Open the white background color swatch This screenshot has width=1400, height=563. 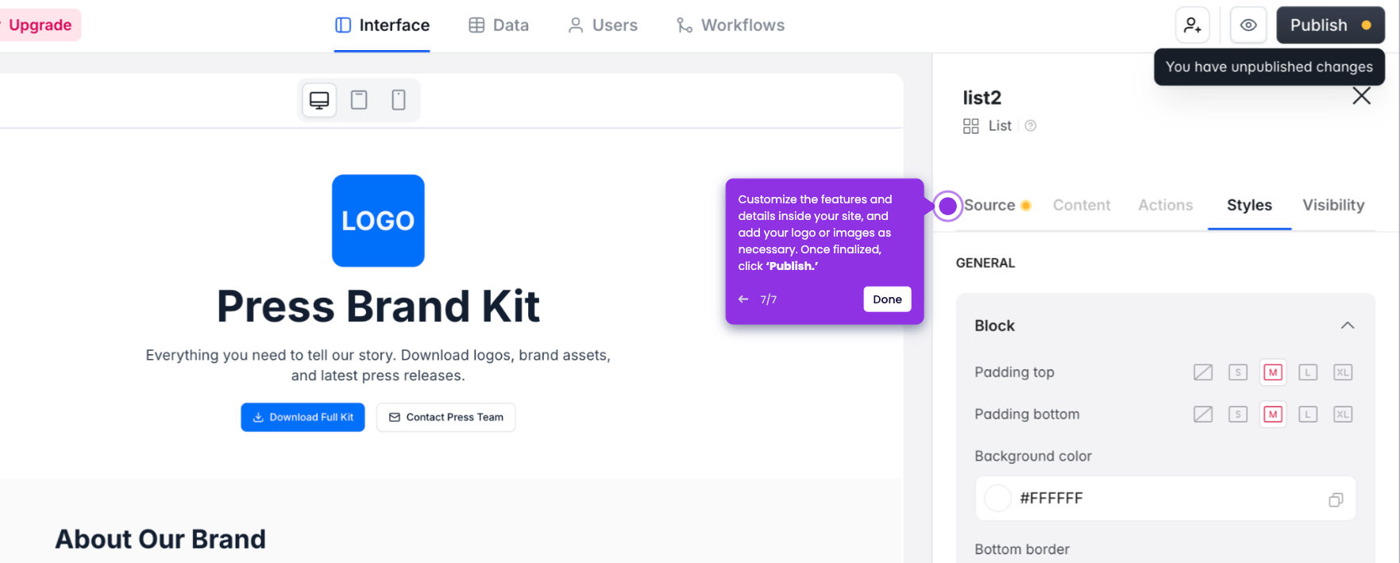click(997, 499)
